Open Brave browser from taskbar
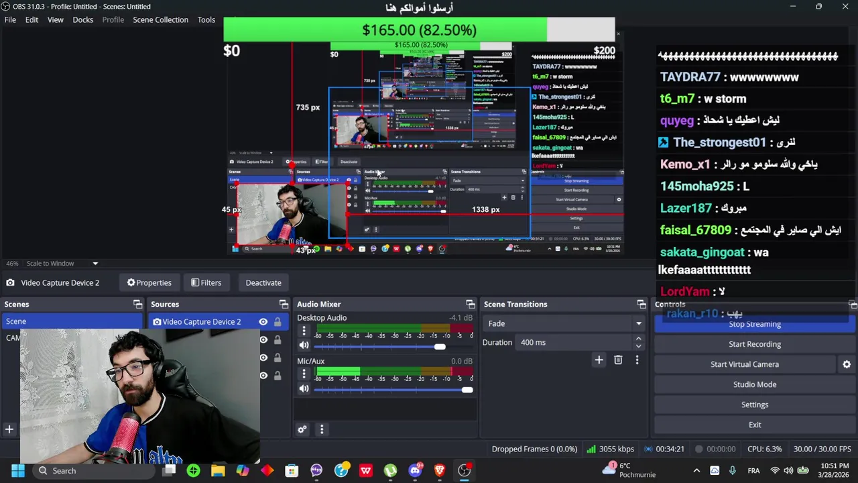This screenshot has width=858, height=483. click(x=440, y=471)
